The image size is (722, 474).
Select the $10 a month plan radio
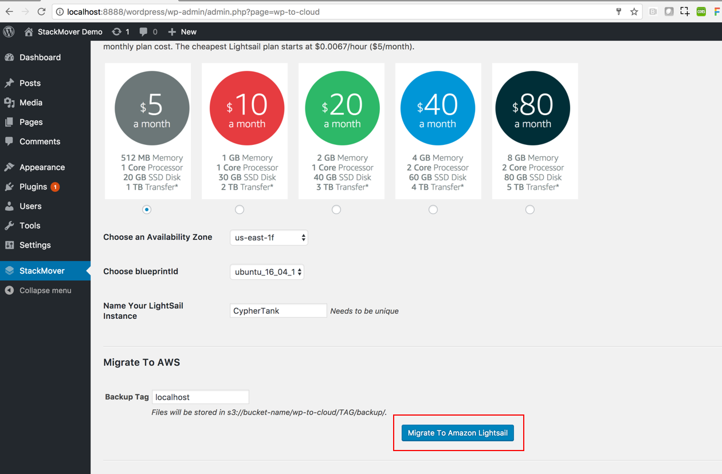[x=240, y=210]
